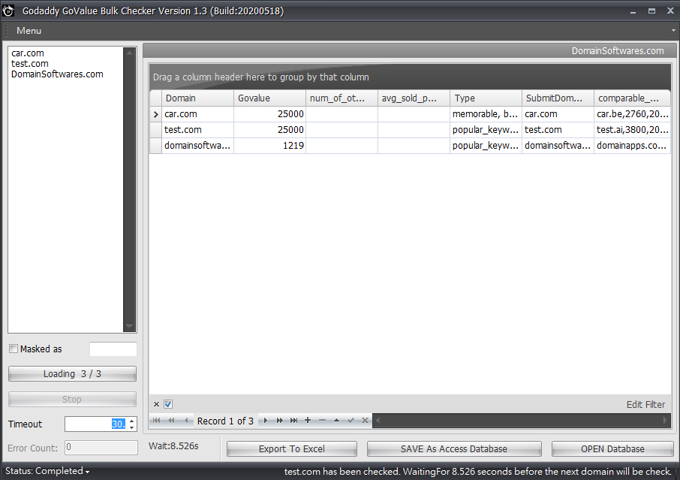
Task: Click the domainapps.co... comparable cell
Action: [x=632, y=146]
